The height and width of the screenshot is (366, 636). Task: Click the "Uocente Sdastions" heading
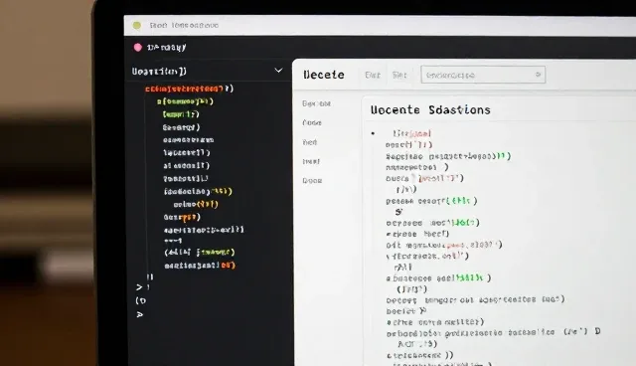(x=430, y=110)
